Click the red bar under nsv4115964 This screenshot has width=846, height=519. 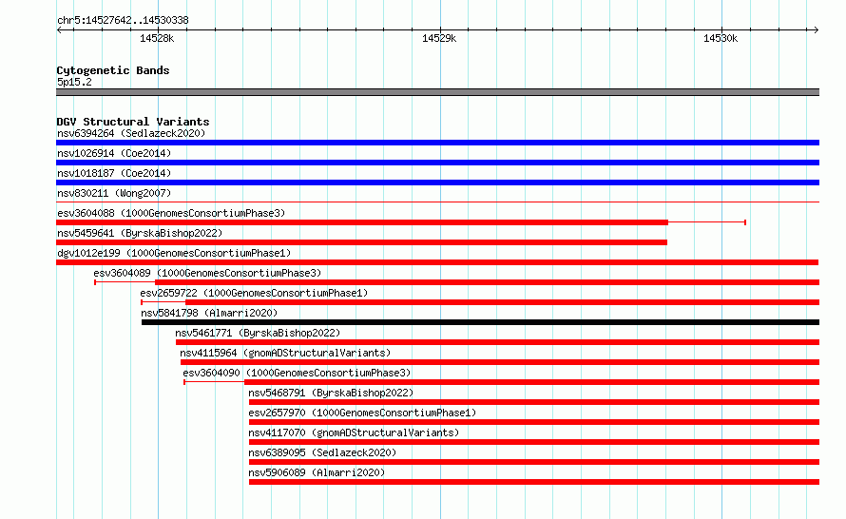pyautogui.click(x=500, y=362)
